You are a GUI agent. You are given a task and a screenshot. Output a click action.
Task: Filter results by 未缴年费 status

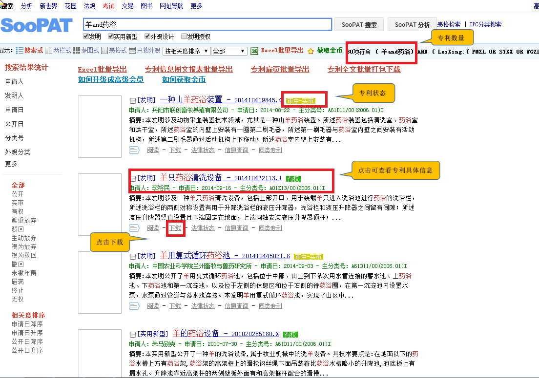coord(24,273)
